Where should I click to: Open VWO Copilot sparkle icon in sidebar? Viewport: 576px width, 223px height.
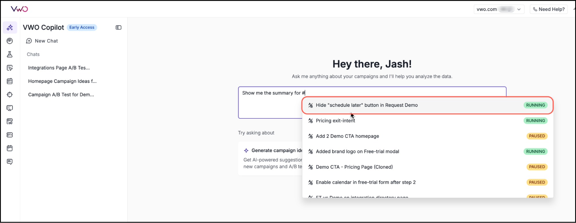point(10,28)
